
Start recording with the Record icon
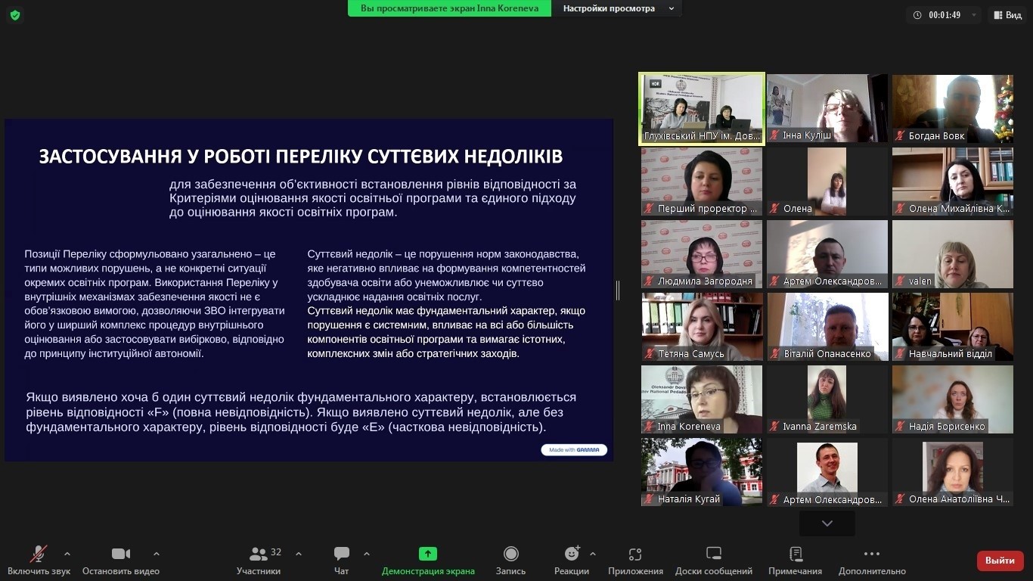tap(510, 555)
